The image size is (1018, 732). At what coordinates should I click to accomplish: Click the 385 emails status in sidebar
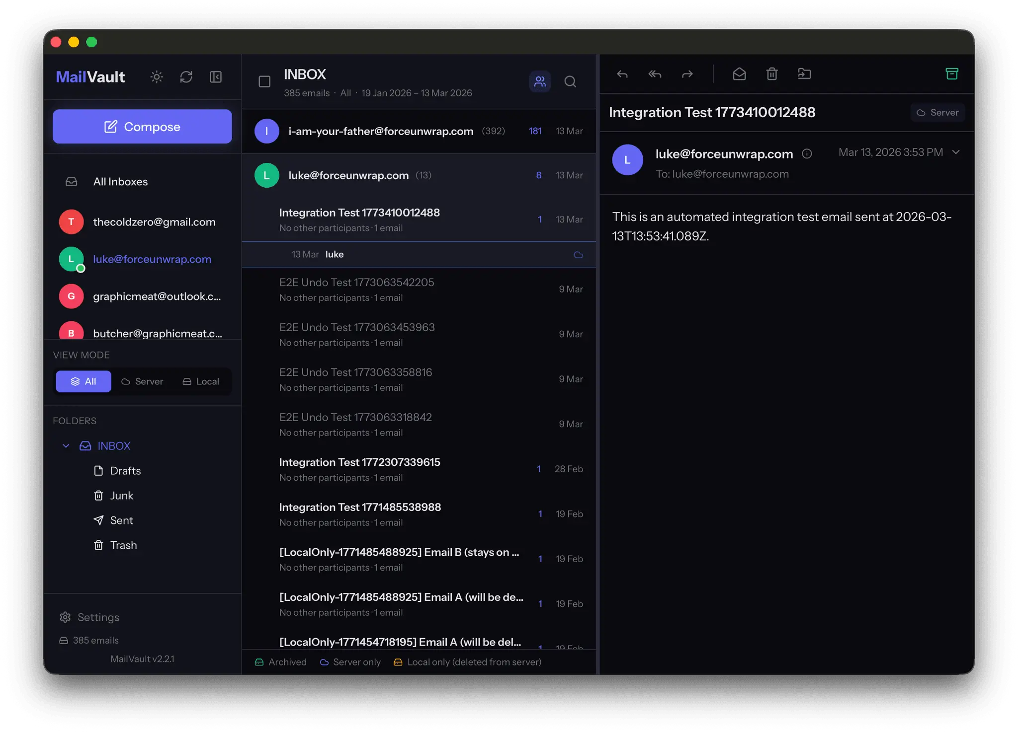[x=89, y=641]
